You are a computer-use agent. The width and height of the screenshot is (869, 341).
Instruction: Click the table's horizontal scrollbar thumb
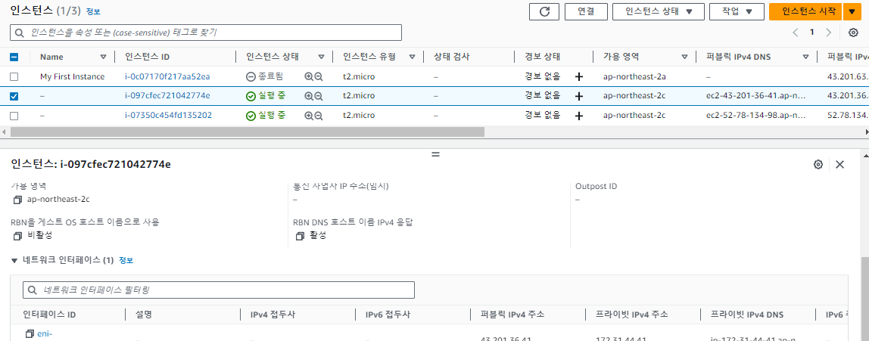pos(248,132)
